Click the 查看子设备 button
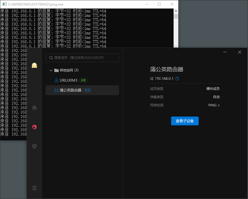Image resolution: width=248 pixels, height=199 pixels. coord(185,121)
